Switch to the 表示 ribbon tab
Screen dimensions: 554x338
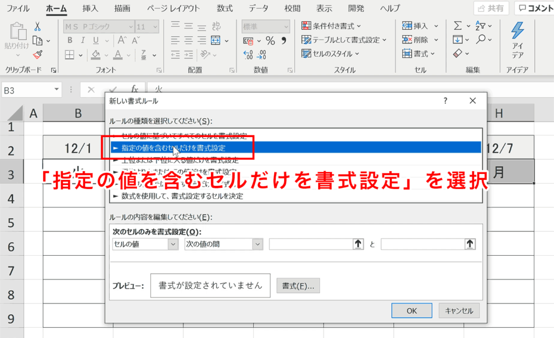324,9
